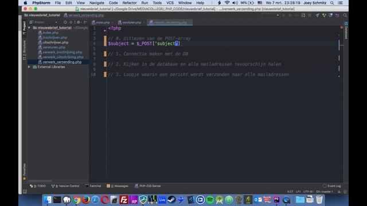This screenshot has height=206, width=367.
Task: Open Steam from the Dock
Action: coord(171,200)
